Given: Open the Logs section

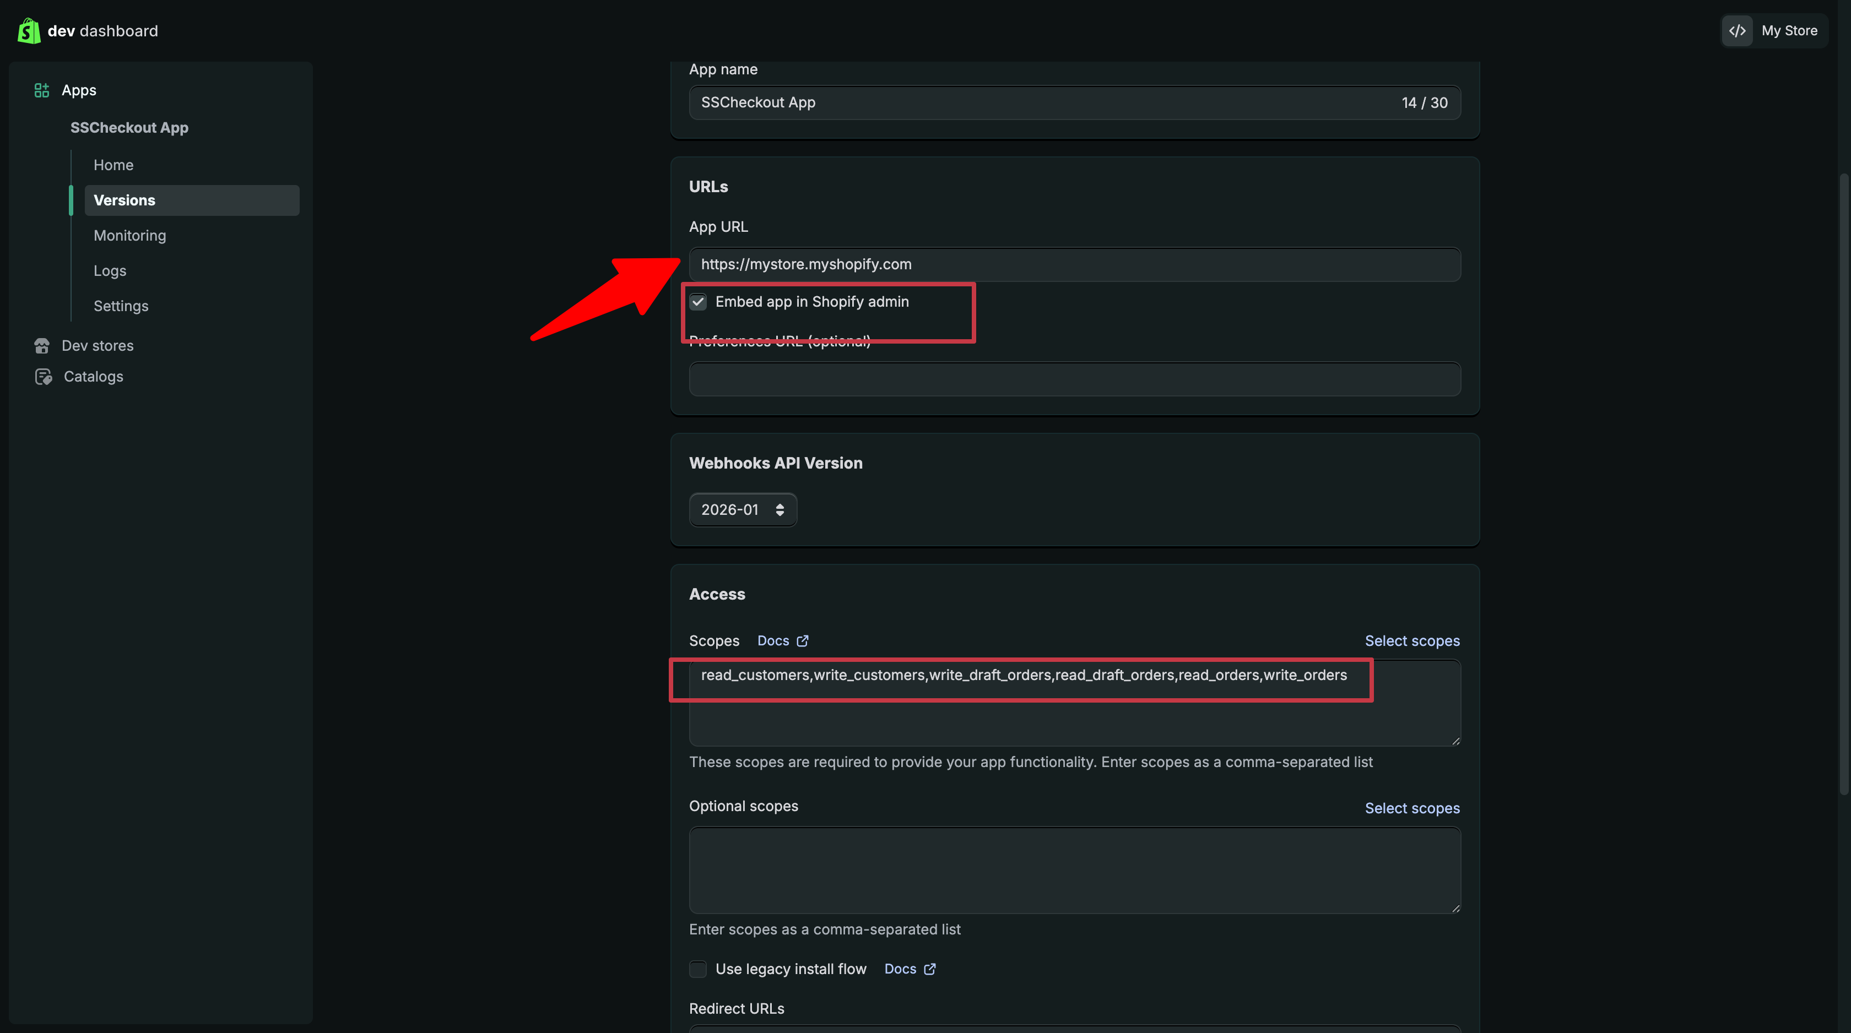Looking at the screenshot, I should point(109,270).
